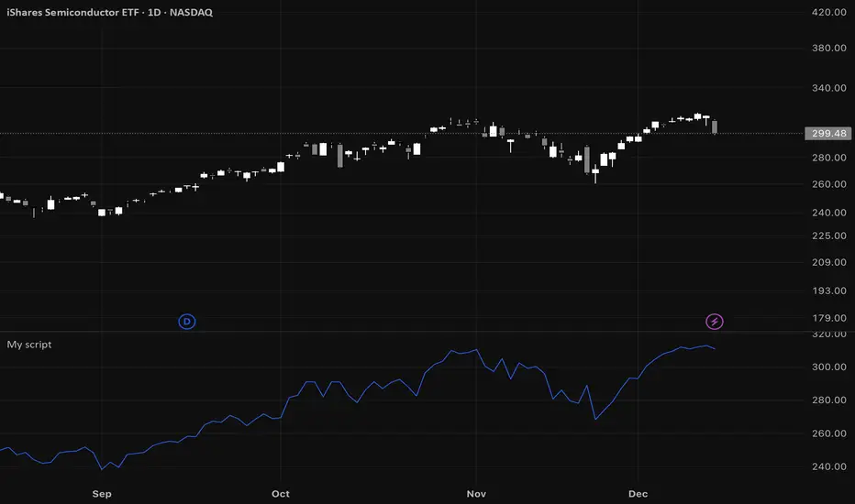Viewport: 855px width, 504px height.
Task: Click the Nov label on the time axis
Action: [476, 494]
